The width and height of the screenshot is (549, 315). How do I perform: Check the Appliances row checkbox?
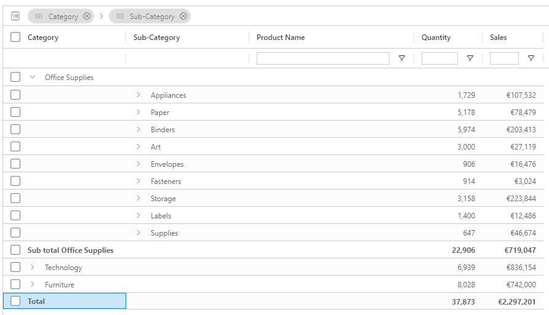click(15, 95)
